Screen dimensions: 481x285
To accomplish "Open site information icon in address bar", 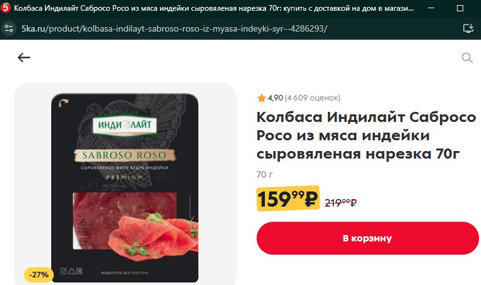I will [x=9, y=28].
